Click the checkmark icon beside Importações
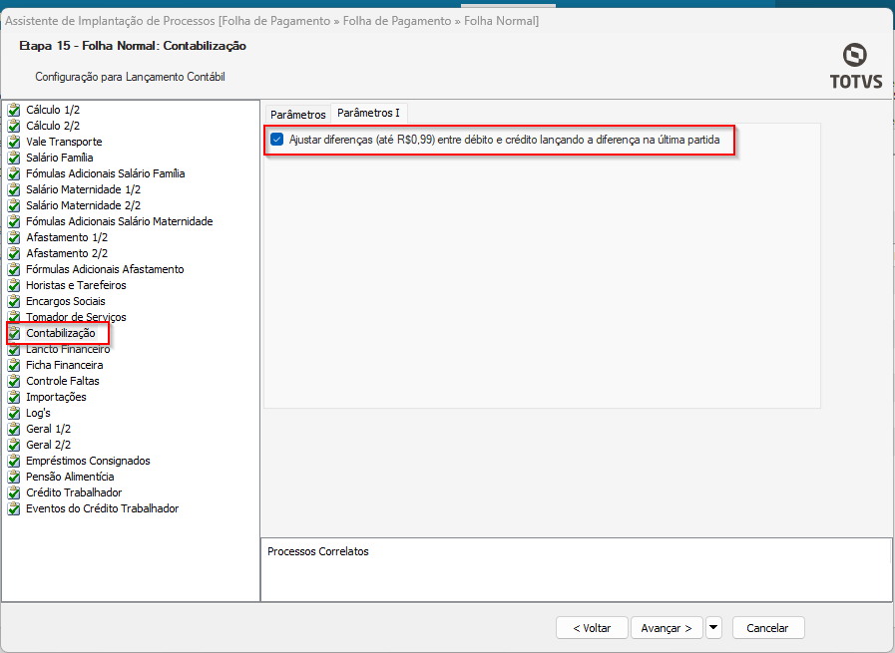This screenshot has width=895, height=653. click(x=14, y=397)
